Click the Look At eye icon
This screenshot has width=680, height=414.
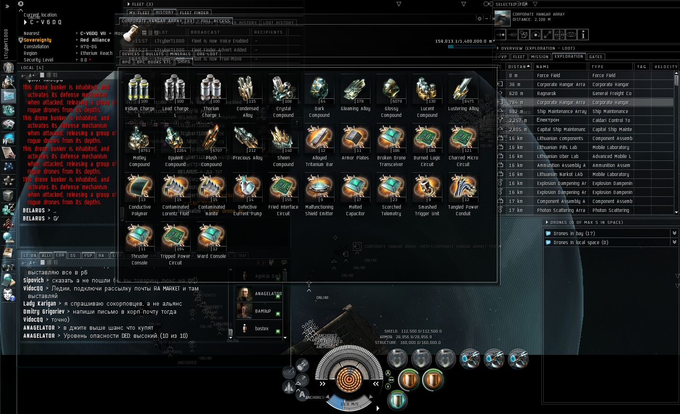coord(571,35)
